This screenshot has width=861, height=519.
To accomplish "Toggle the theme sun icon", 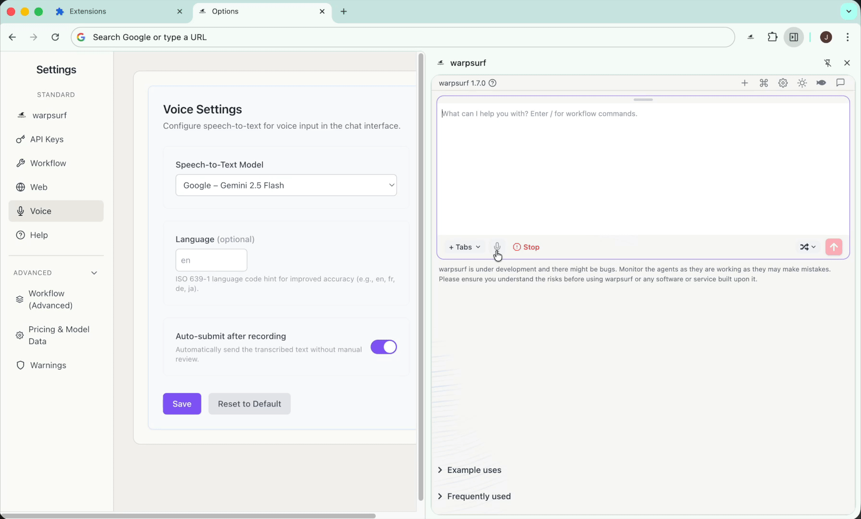I will (802, 83).
